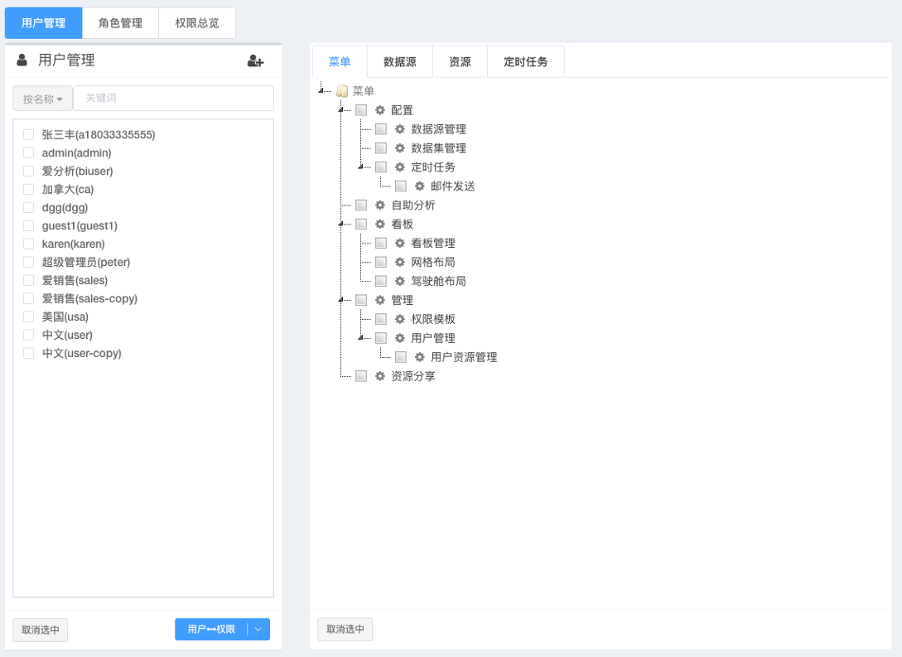
Task: Open the 用户↔权限 dropdown arrow
Action: pos(258,630)
